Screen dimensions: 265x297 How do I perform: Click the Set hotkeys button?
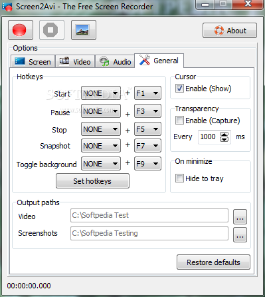tap(92, 181)
